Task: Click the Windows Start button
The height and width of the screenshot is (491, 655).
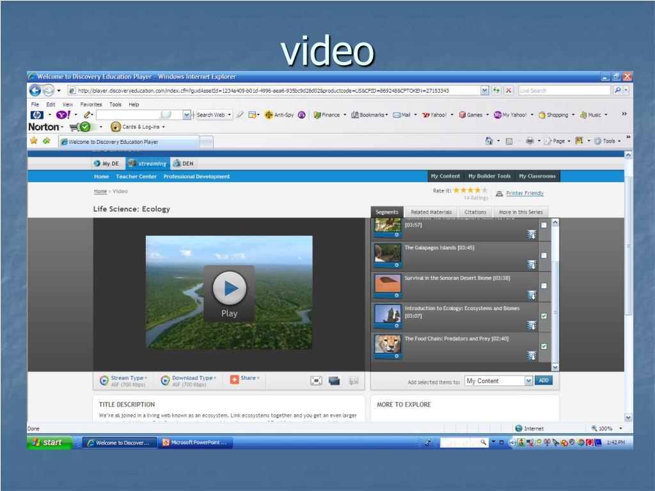Action: pos(50,442)
